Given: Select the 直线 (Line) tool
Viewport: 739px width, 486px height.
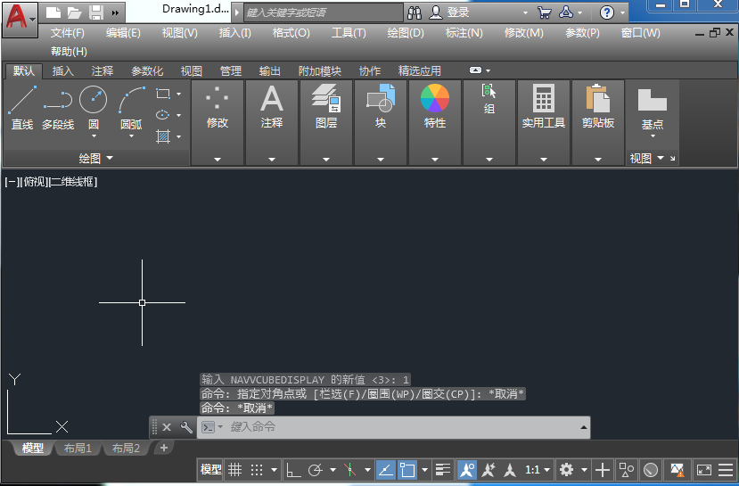Looking at the screenshot, I should tap(22, 108).
